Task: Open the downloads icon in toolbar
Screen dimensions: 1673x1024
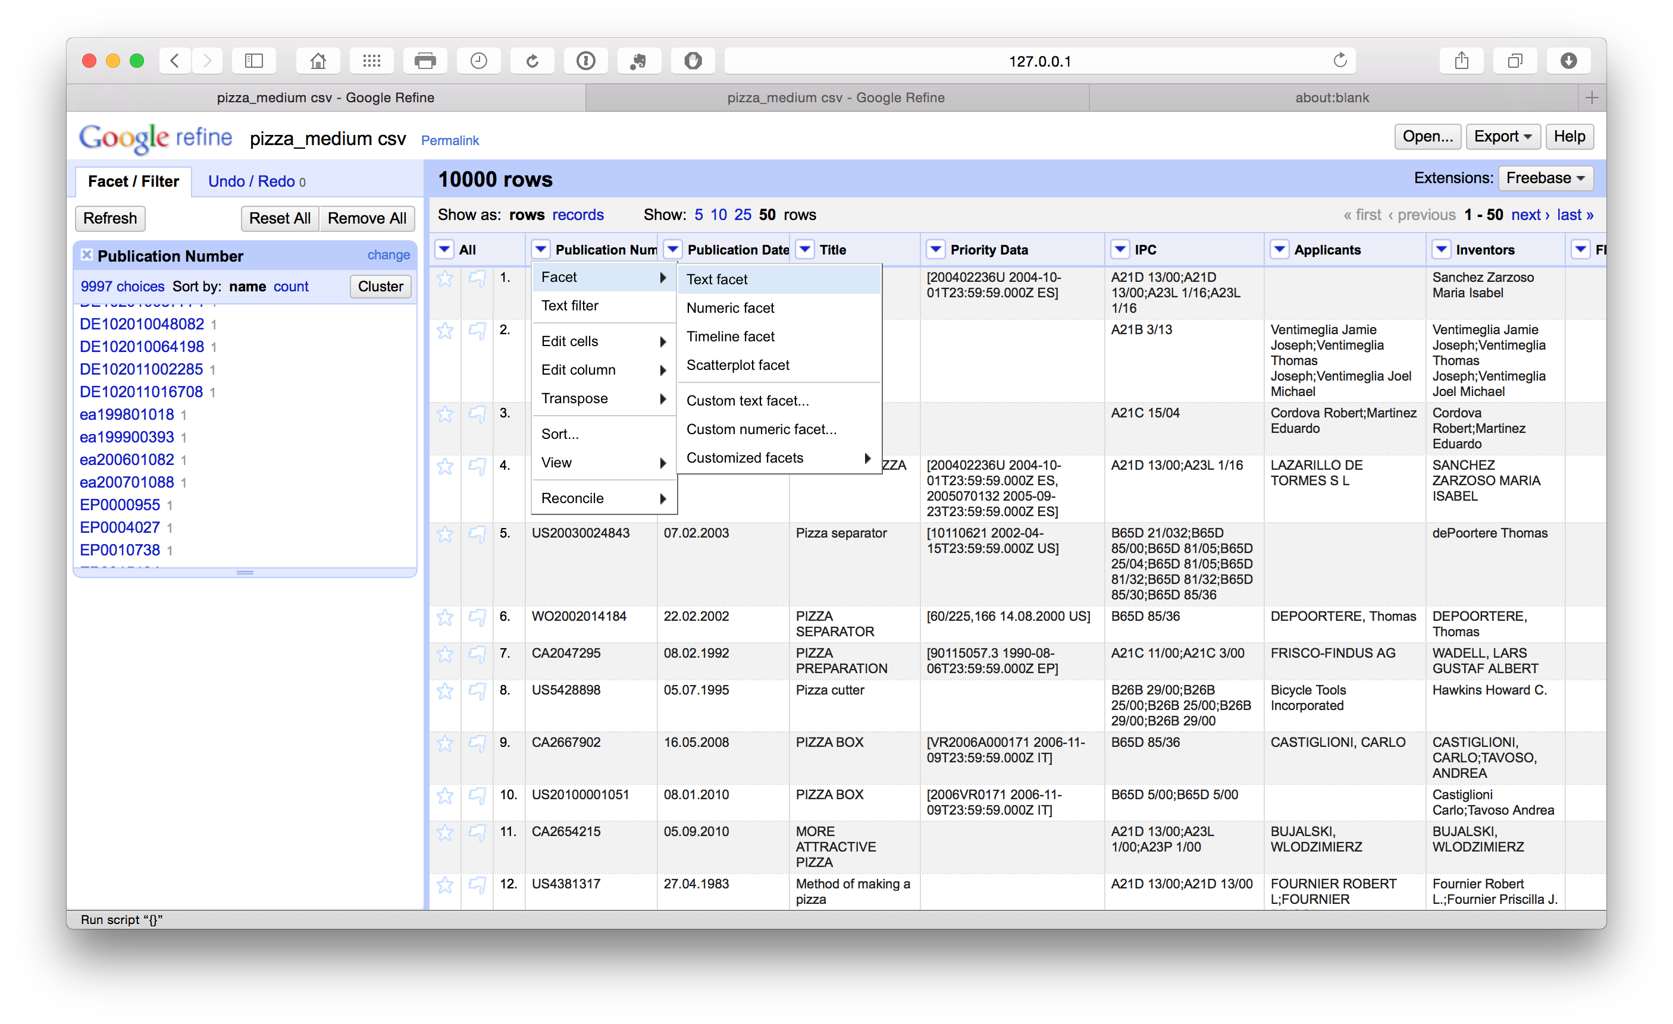Action: [1568, 61]
